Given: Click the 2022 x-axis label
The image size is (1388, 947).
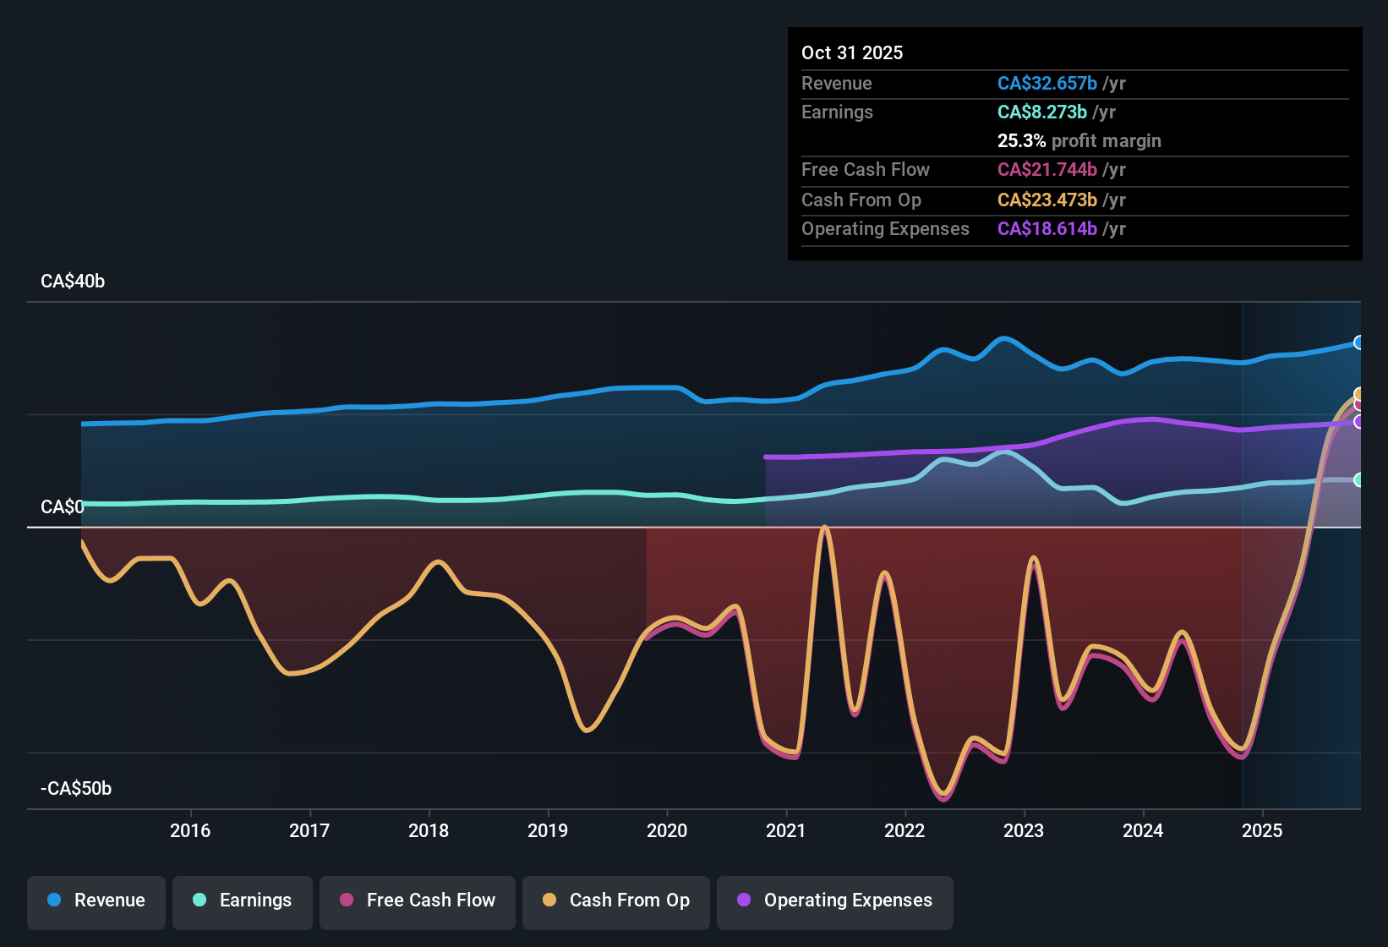Looking at the screenshot, I should 904,830.
